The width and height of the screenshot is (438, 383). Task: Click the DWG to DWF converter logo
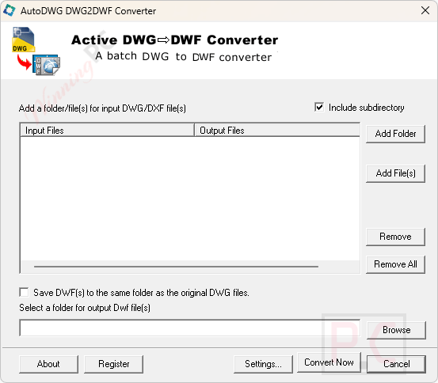coord(36,51)
